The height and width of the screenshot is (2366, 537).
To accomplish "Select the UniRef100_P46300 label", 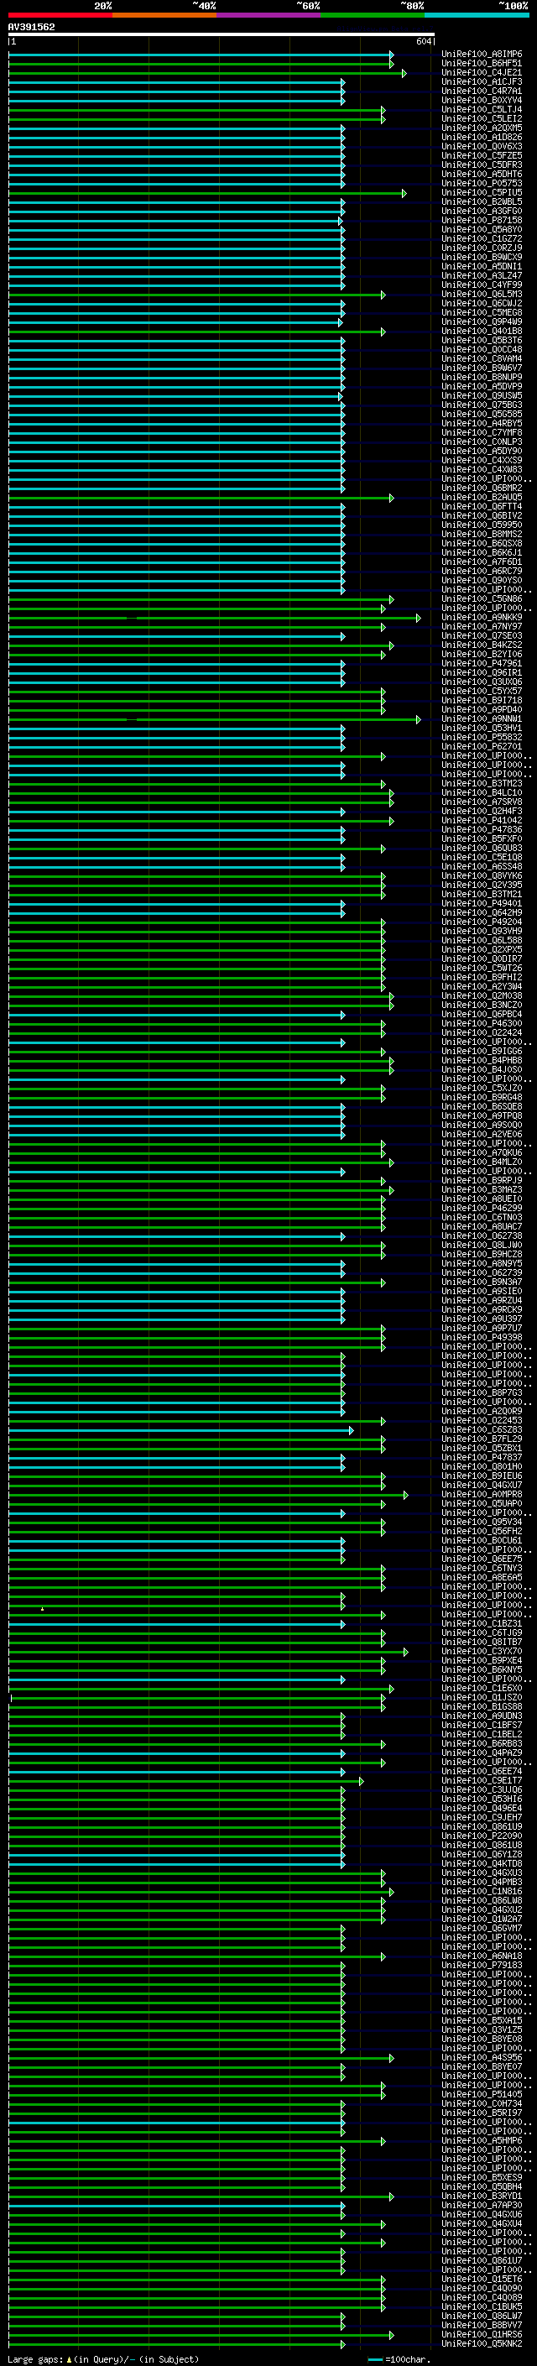I will 482,1023.
